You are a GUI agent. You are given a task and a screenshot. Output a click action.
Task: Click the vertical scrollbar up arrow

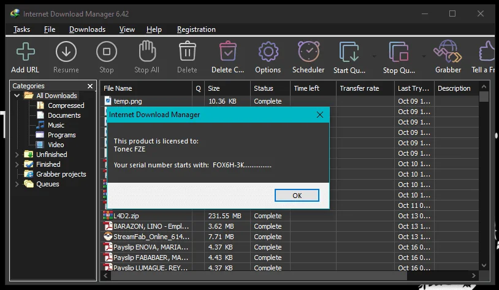[x=484, y=86]
